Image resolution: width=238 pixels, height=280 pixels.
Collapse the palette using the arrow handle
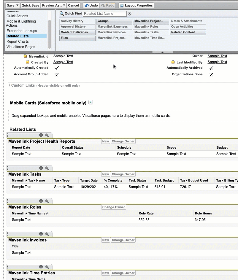(162, 52)
